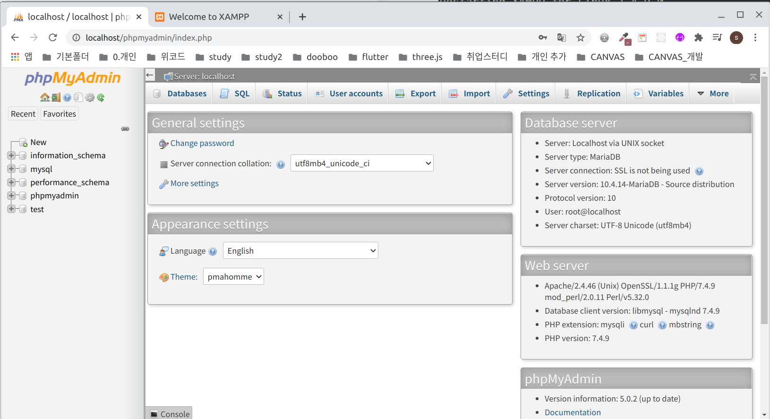Open the More menu in top navigation

coord(713,94)
